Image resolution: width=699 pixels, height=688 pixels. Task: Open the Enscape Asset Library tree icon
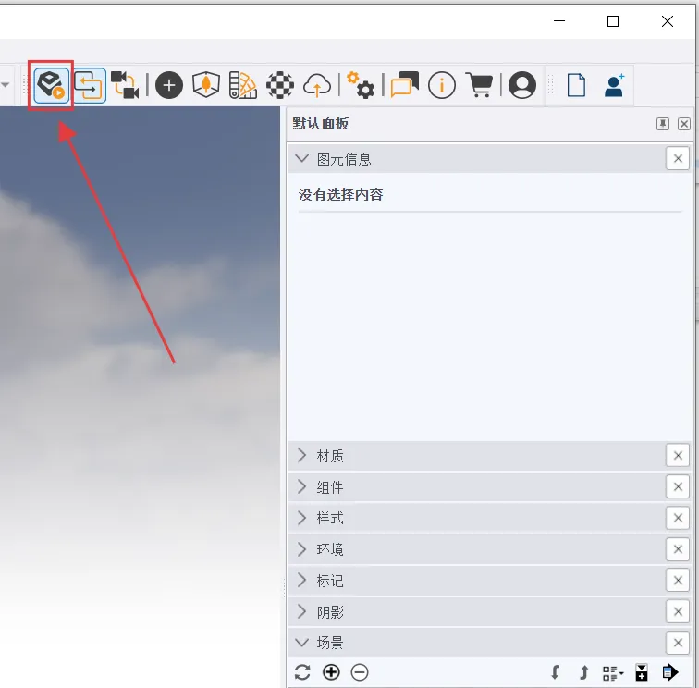coord(206,85)
